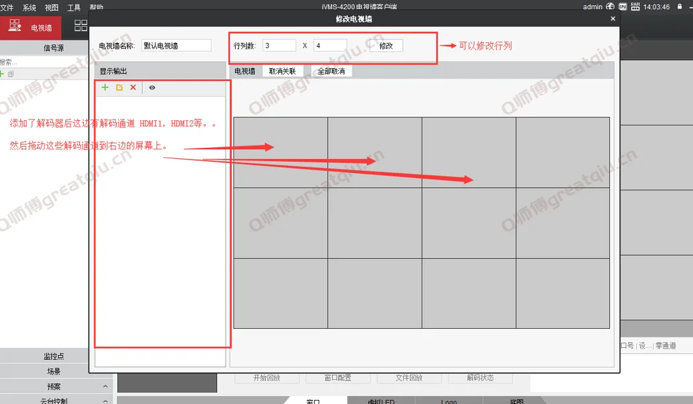Image resolution: width=693 pixels, height=404 pixels.
Task: Click the green add display output icon
Action: tap(105, 87)
